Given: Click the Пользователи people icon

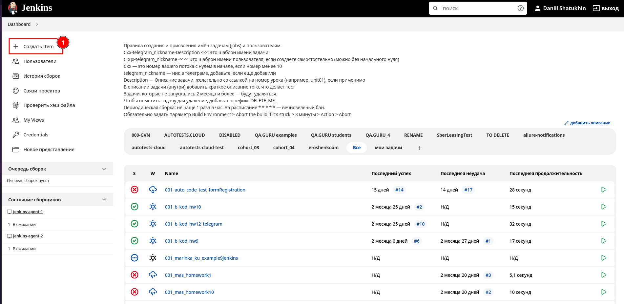Looking at the screenshot, I should (x=16, y=61).
